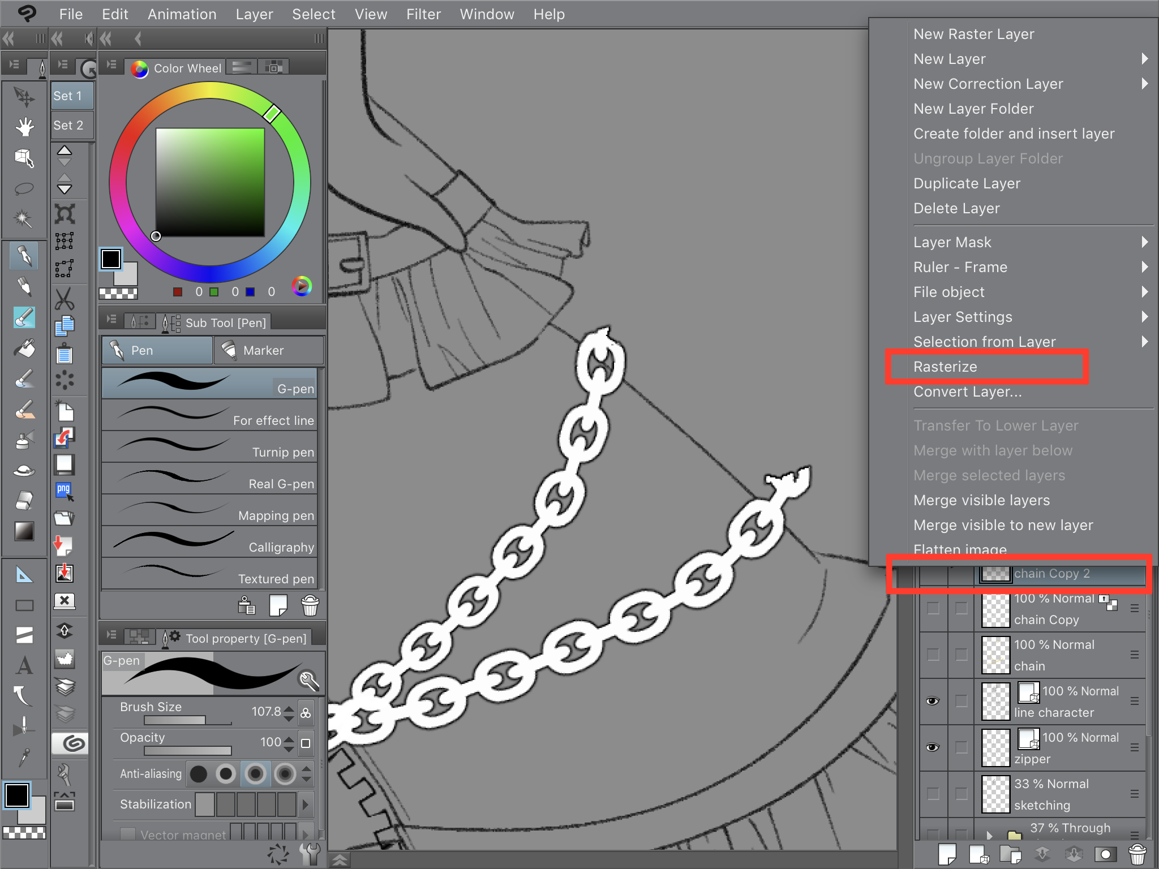Open the Filter menu
This screenshot has height=869, width=1159.
(423, 14)
